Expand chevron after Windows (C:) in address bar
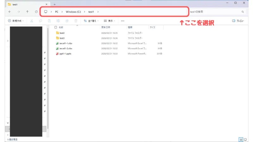 84,12
